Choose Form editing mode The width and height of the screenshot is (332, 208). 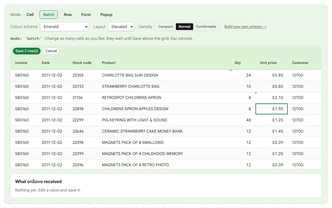click(x=86, y=15)
